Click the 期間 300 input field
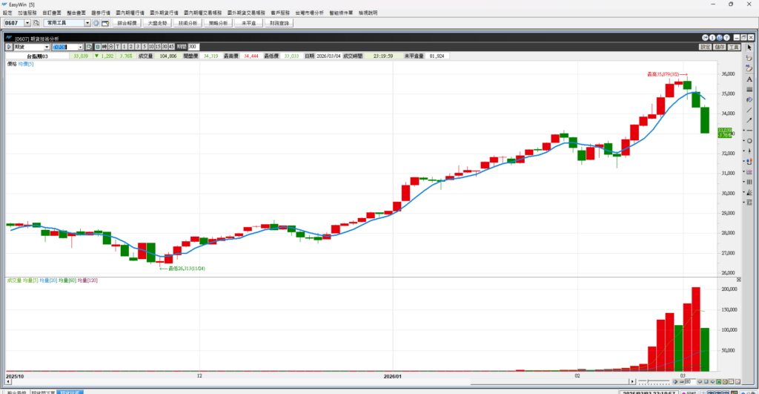Viewport: 759px width, 394px height. click(x=192, y=47)
